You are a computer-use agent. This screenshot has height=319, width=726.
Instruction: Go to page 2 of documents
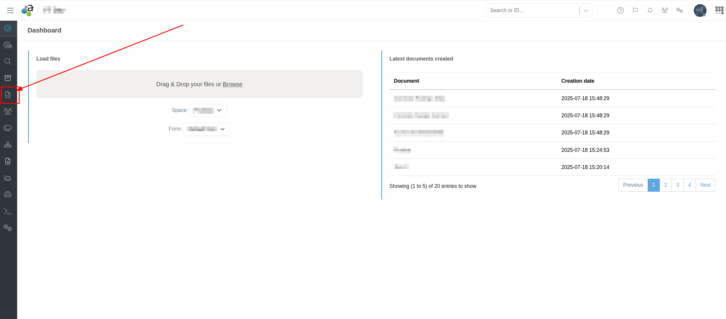[665, 185]
